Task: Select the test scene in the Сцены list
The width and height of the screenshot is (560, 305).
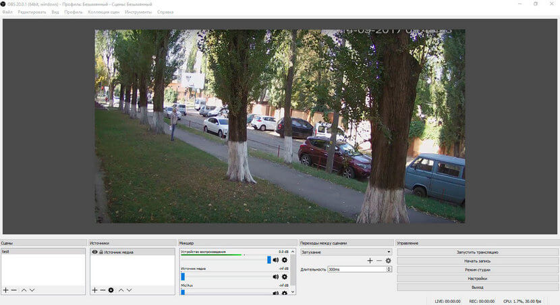Action: (43, 252)
